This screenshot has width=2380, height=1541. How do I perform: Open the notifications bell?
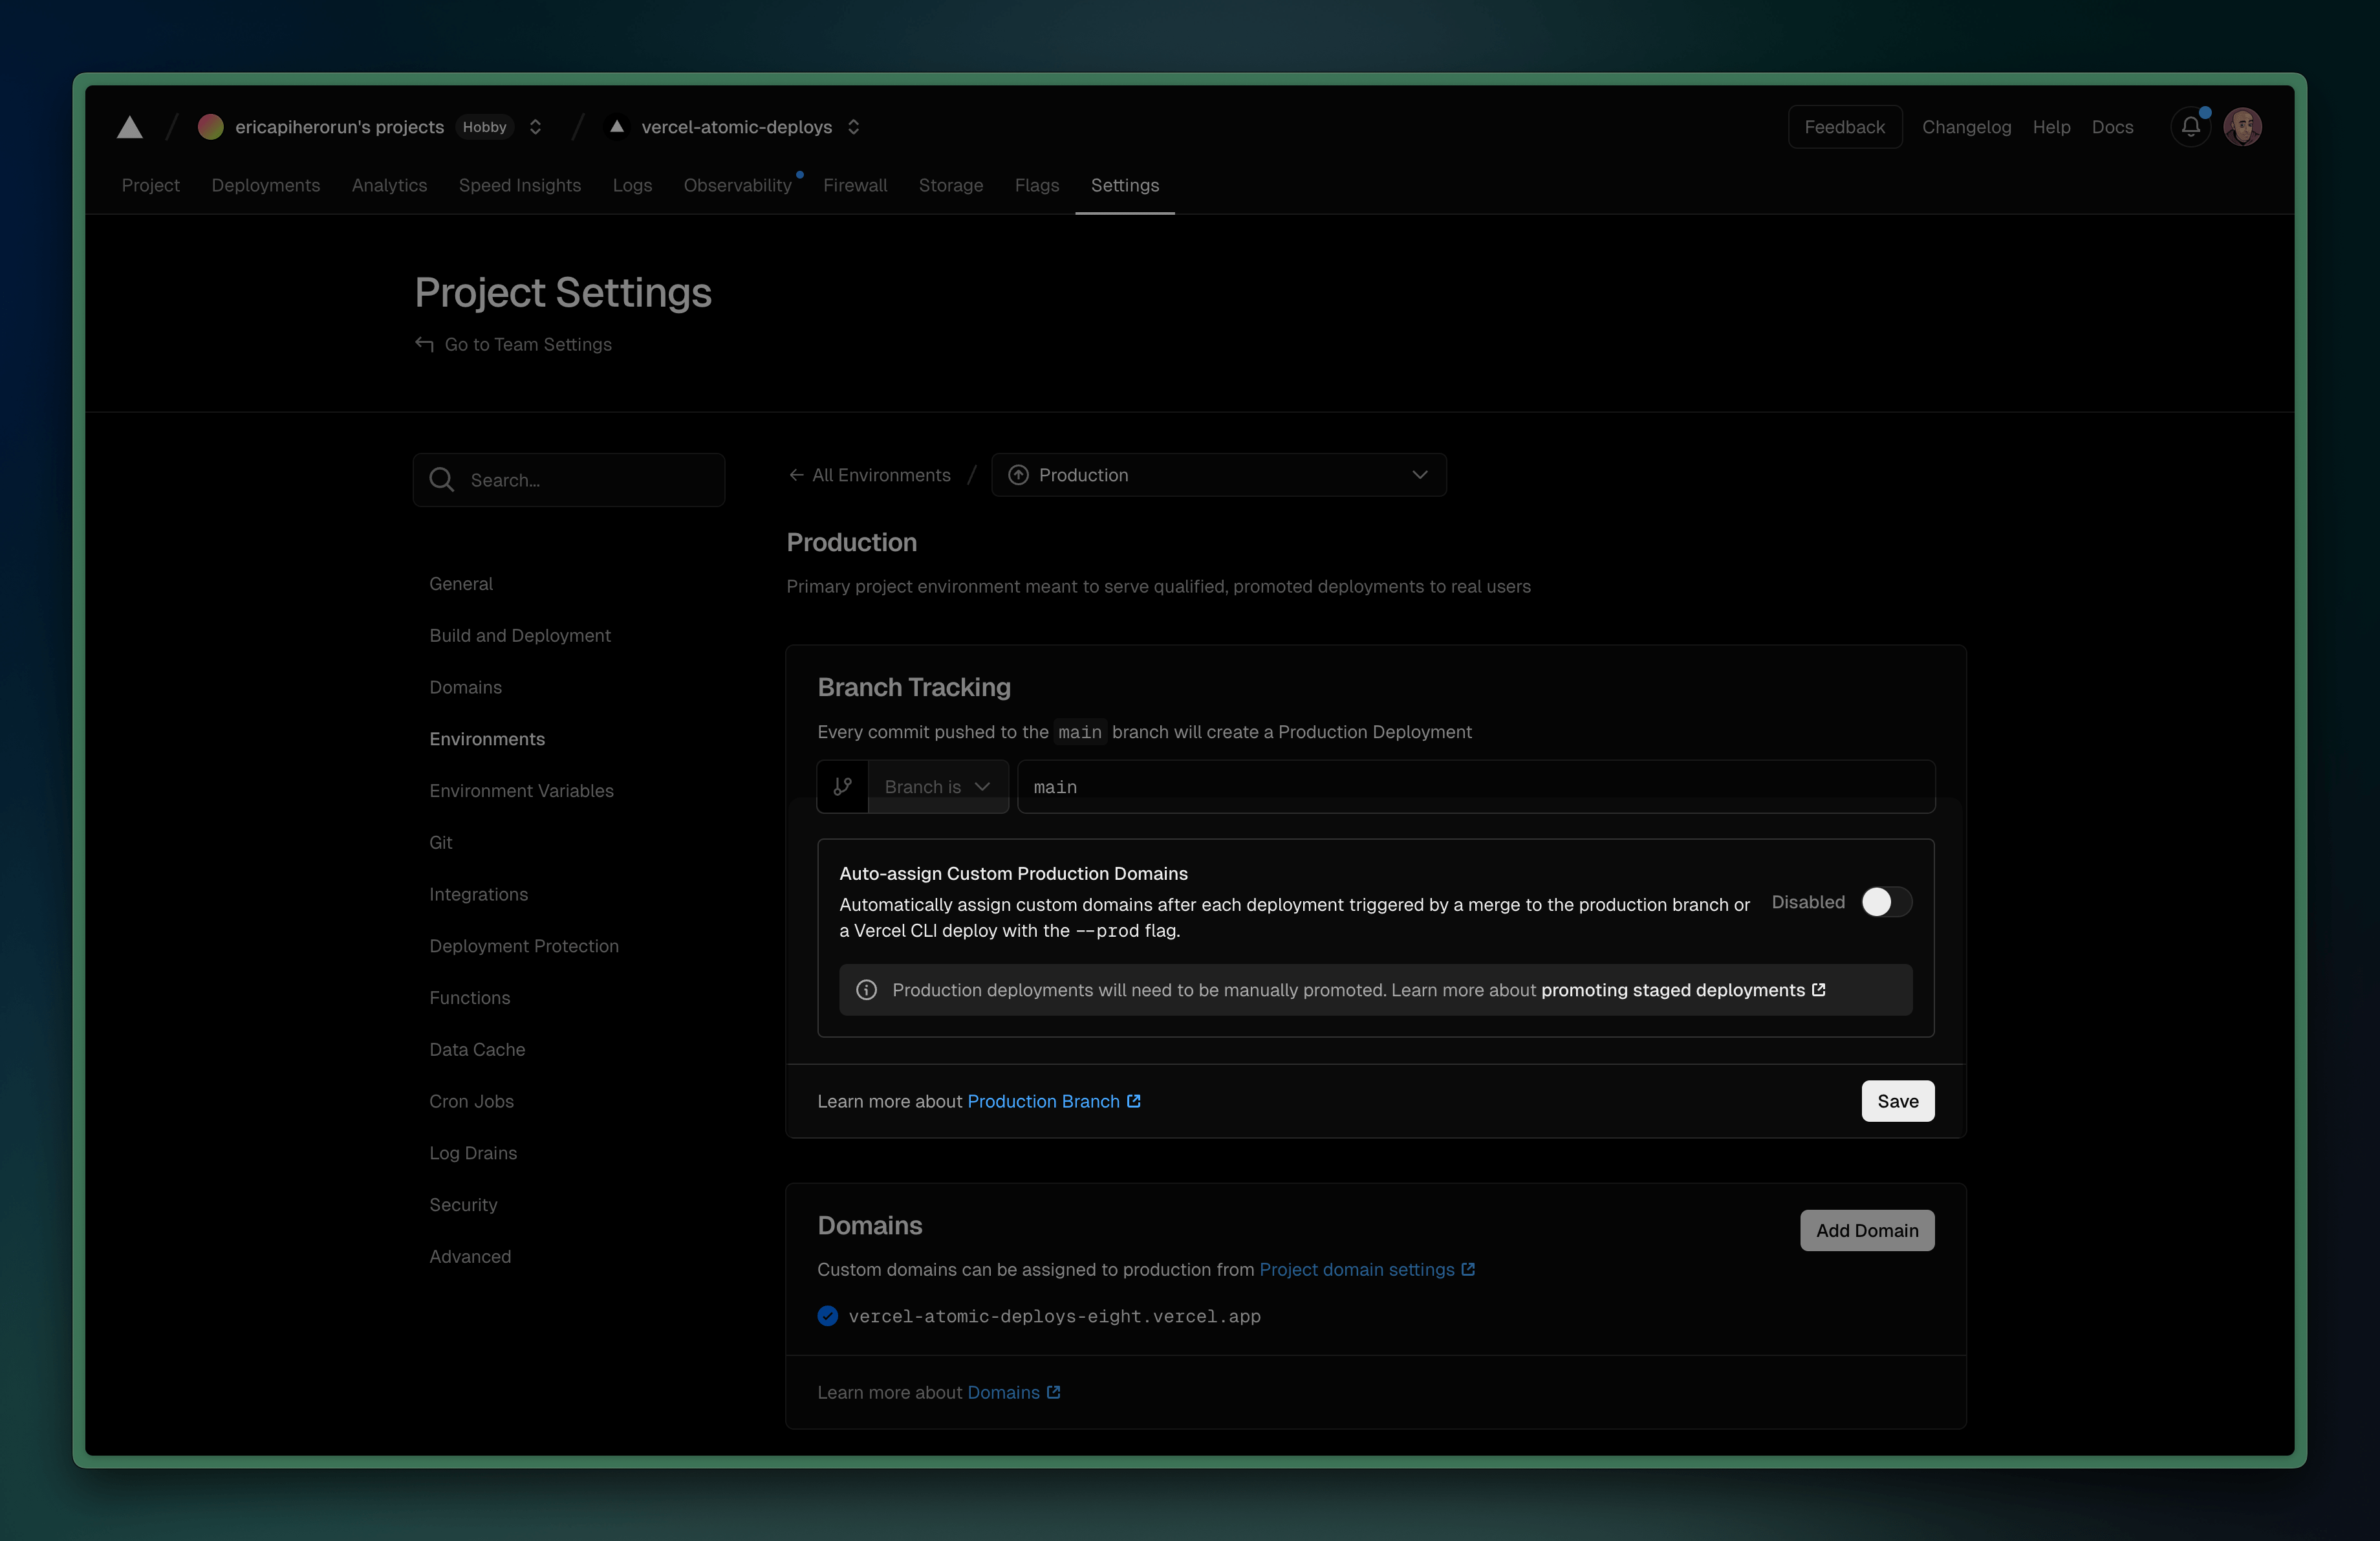pos(2190,127)
